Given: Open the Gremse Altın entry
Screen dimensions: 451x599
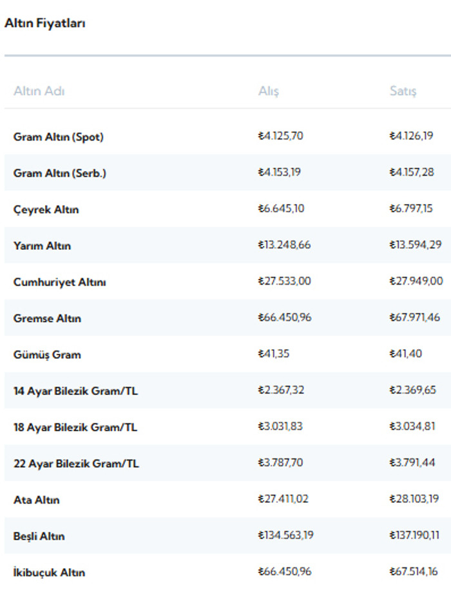Looking at the screenshot, I should coord(47,318).
